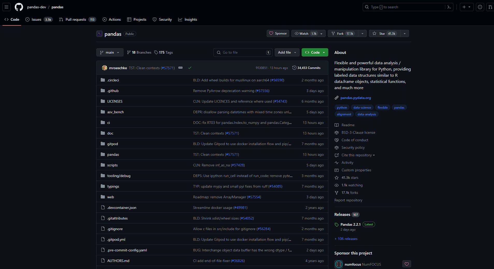The width and height of the screenshot is (494, 269).
Task: Open the green Code clone dropdown
Action: click(x=315, y=52)
